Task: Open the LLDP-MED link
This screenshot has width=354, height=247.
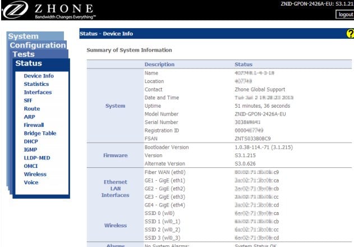Action: pyautogui.click(x=37, y=158)
